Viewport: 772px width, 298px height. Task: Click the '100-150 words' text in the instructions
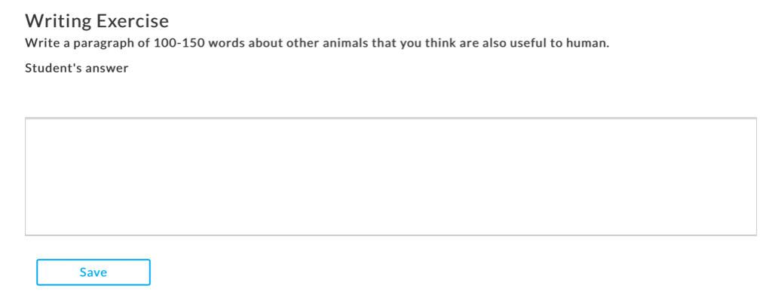click(199, 43)
